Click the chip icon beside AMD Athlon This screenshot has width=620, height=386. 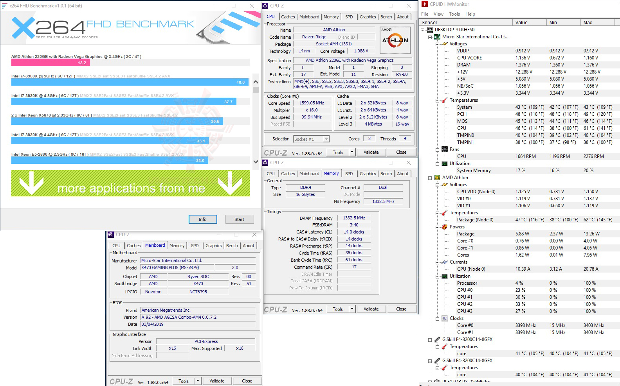pyautogui.click(x=437, y=178)
